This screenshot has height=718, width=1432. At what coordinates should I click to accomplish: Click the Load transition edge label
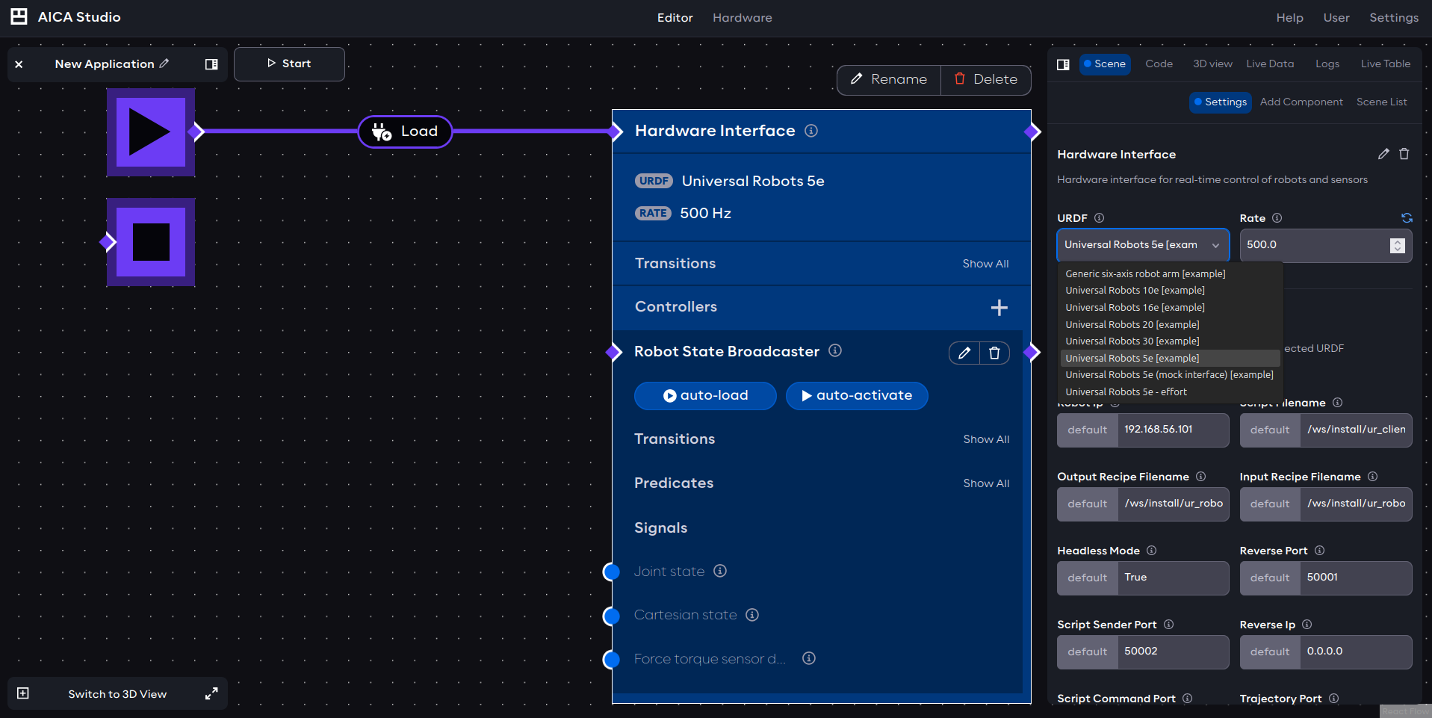point(405,131)
